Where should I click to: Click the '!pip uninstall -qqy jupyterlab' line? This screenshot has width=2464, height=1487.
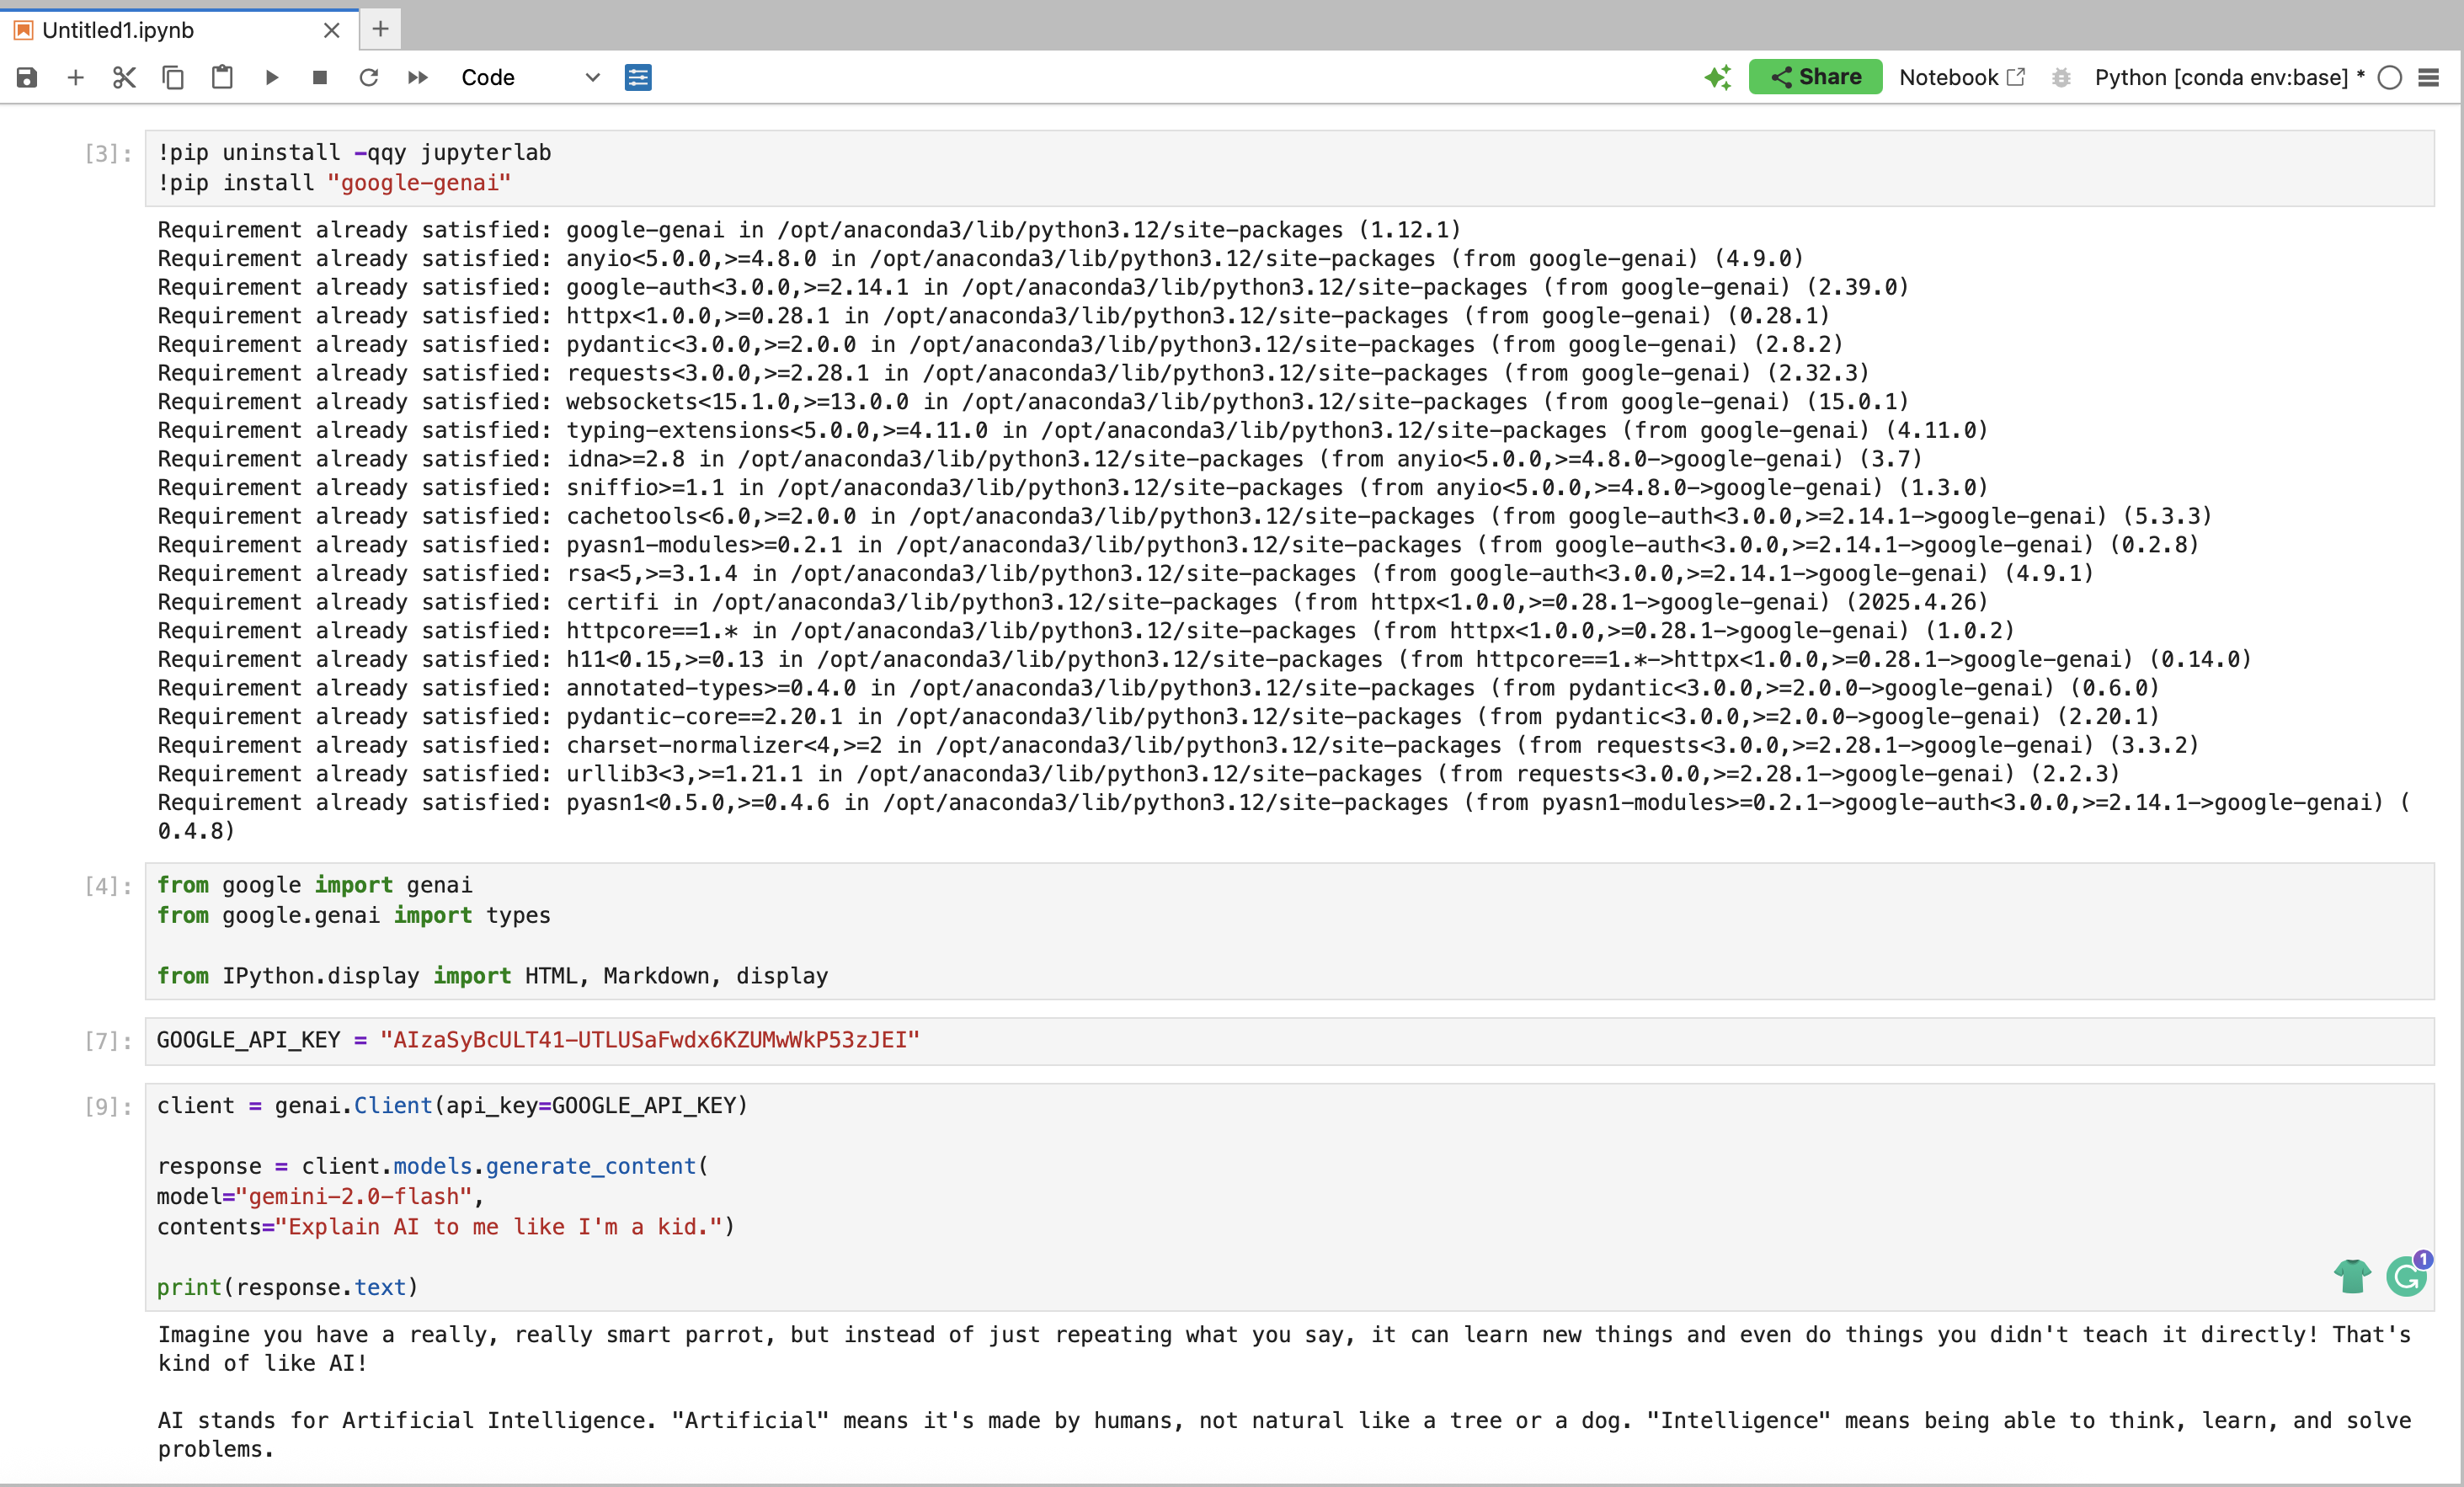point(355,153)
